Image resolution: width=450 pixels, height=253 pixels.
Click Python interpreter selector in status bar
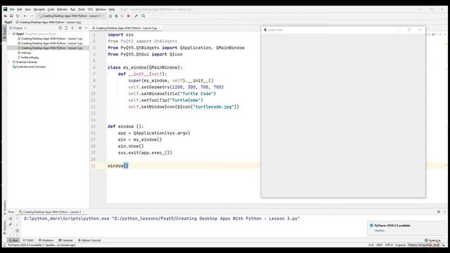click(x=423, y=245)
